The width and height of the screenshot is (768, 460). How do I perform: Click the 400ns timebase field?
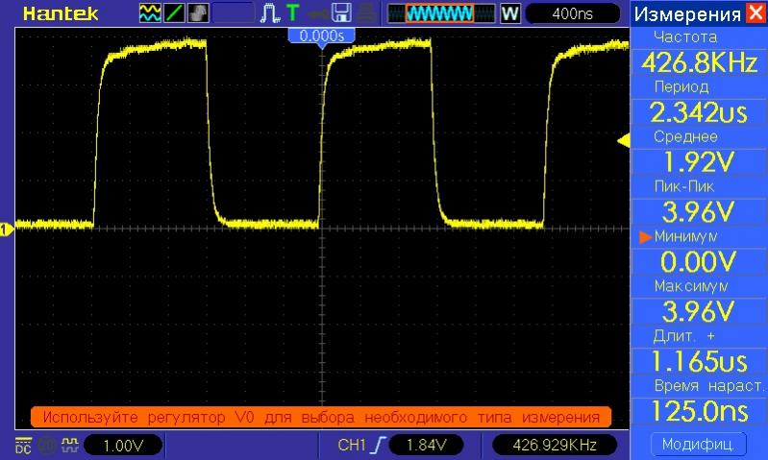pos(573,13)
